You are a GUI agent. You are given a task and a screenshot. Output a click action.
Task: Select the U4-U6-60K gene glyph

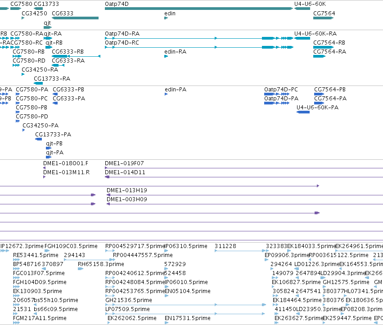[302, 9]
